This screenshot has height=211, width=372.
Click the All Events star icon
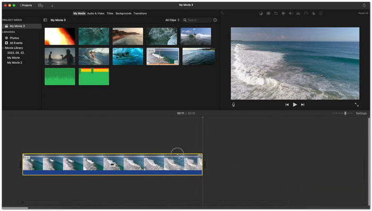click(x=6, y=43)
